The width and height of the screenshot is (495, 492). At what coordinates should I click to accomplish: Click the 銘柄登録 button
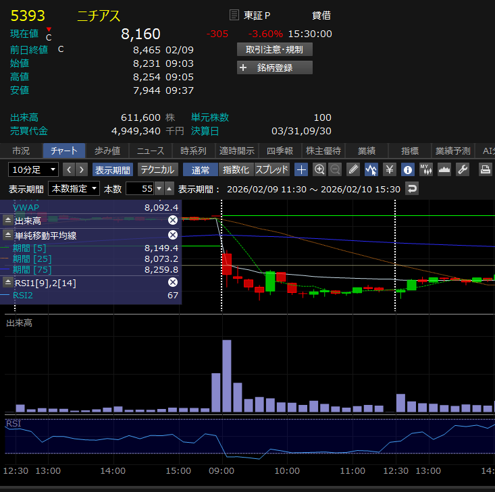click(x=274, y=67)
